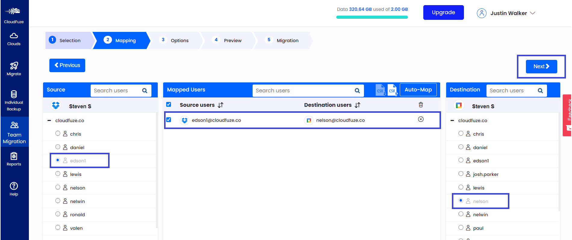Select source user valen radio button
Viewport: 572px width, 240px height.
click(58, 227)
